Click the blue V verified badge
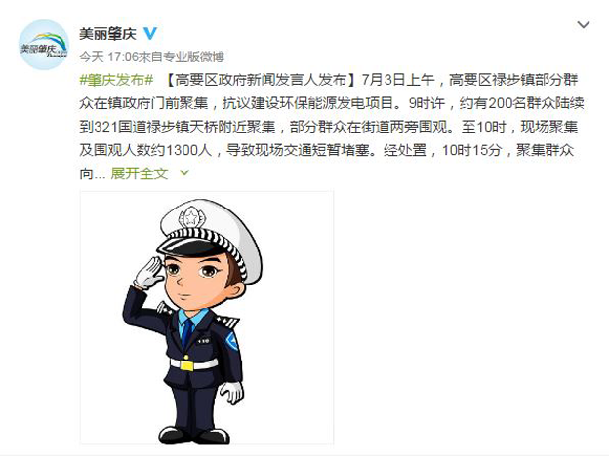Image resolution: width=609 pixels, height=456 pixels. pyautogui.click(x=150, y=34)
